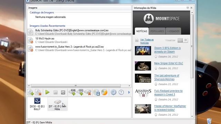Screen dimensions: 221x124
Task: Click the Imagens panel header
Action: 79,8
